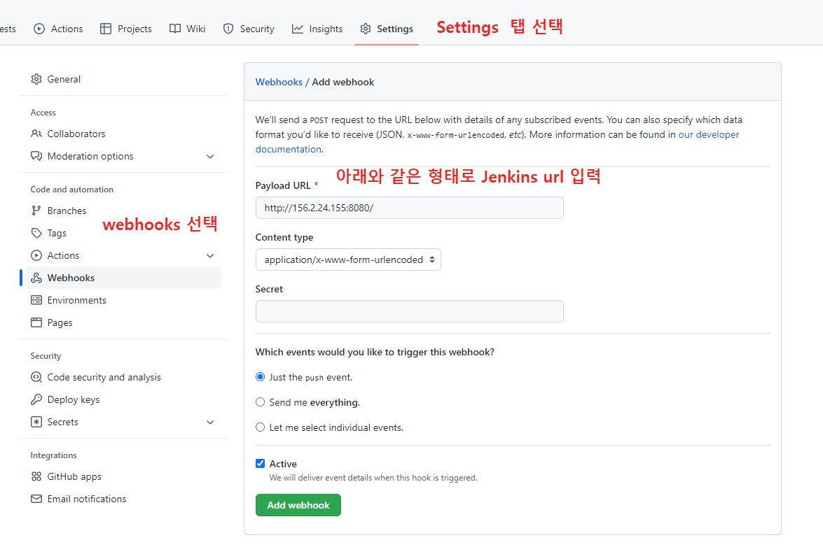Image resolution: width=823 pixels, height=547 pixels.
Task: Click the Collaborators people icon
Action: [36, 134]
